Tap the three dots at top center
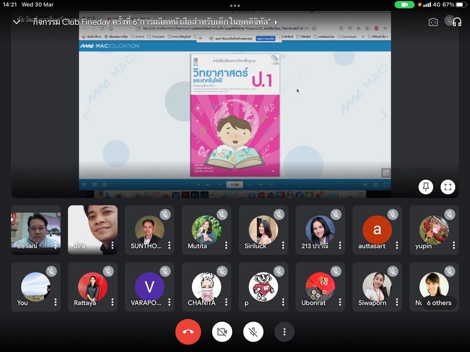 (x=235, y=6)
